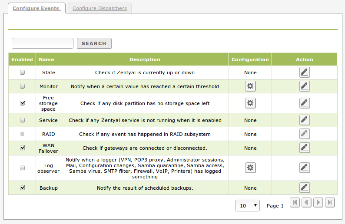The width and height of the screenshot is (345, 224).
Task: Go to the last page
Action: [x=330, y=202]
